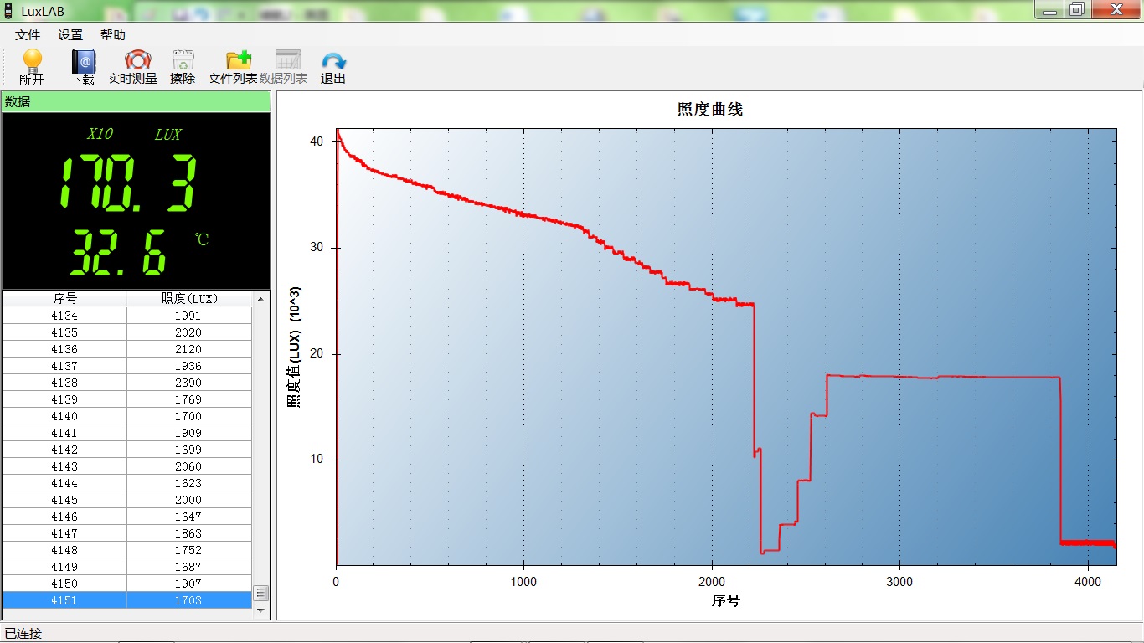This screenshot has width=1144, height=643.
Task: Select row 4144 in data table
Action: [127, 483]
